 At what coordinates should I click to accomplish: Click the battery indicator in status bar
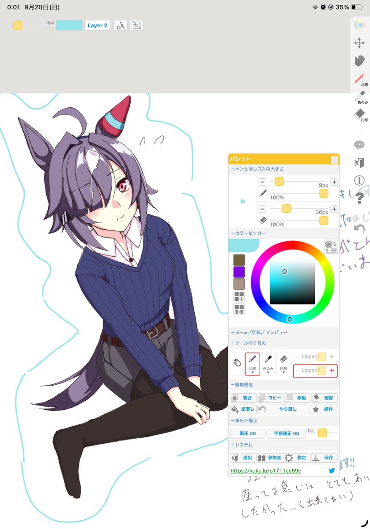[357, 7]
